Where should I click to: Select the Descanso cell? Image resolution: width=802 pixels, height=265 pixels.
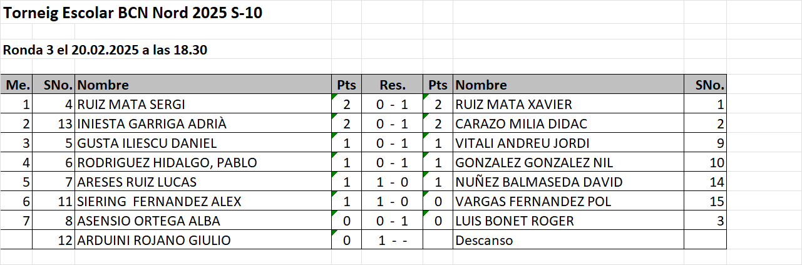pos(568,241)
